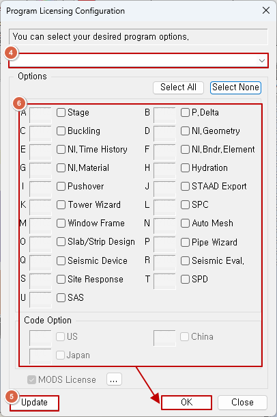Screen dimensions: 277x417
Task: Click the Select None button
Action: click(x=235, y=88)
